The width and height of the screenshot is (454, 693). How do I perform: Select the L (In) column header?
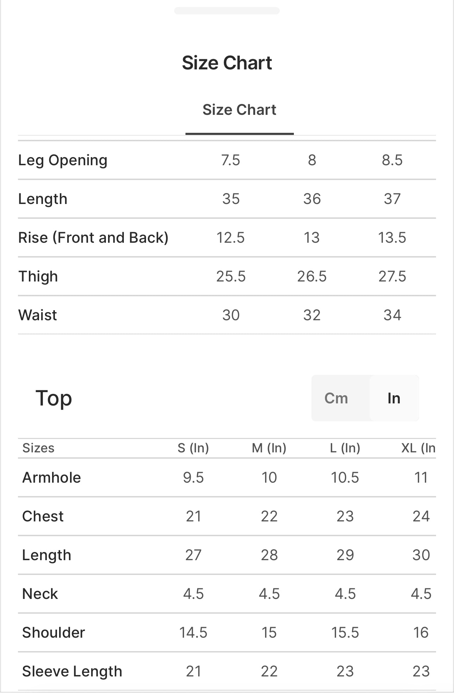pyautogui.click(x=345, y=448)
